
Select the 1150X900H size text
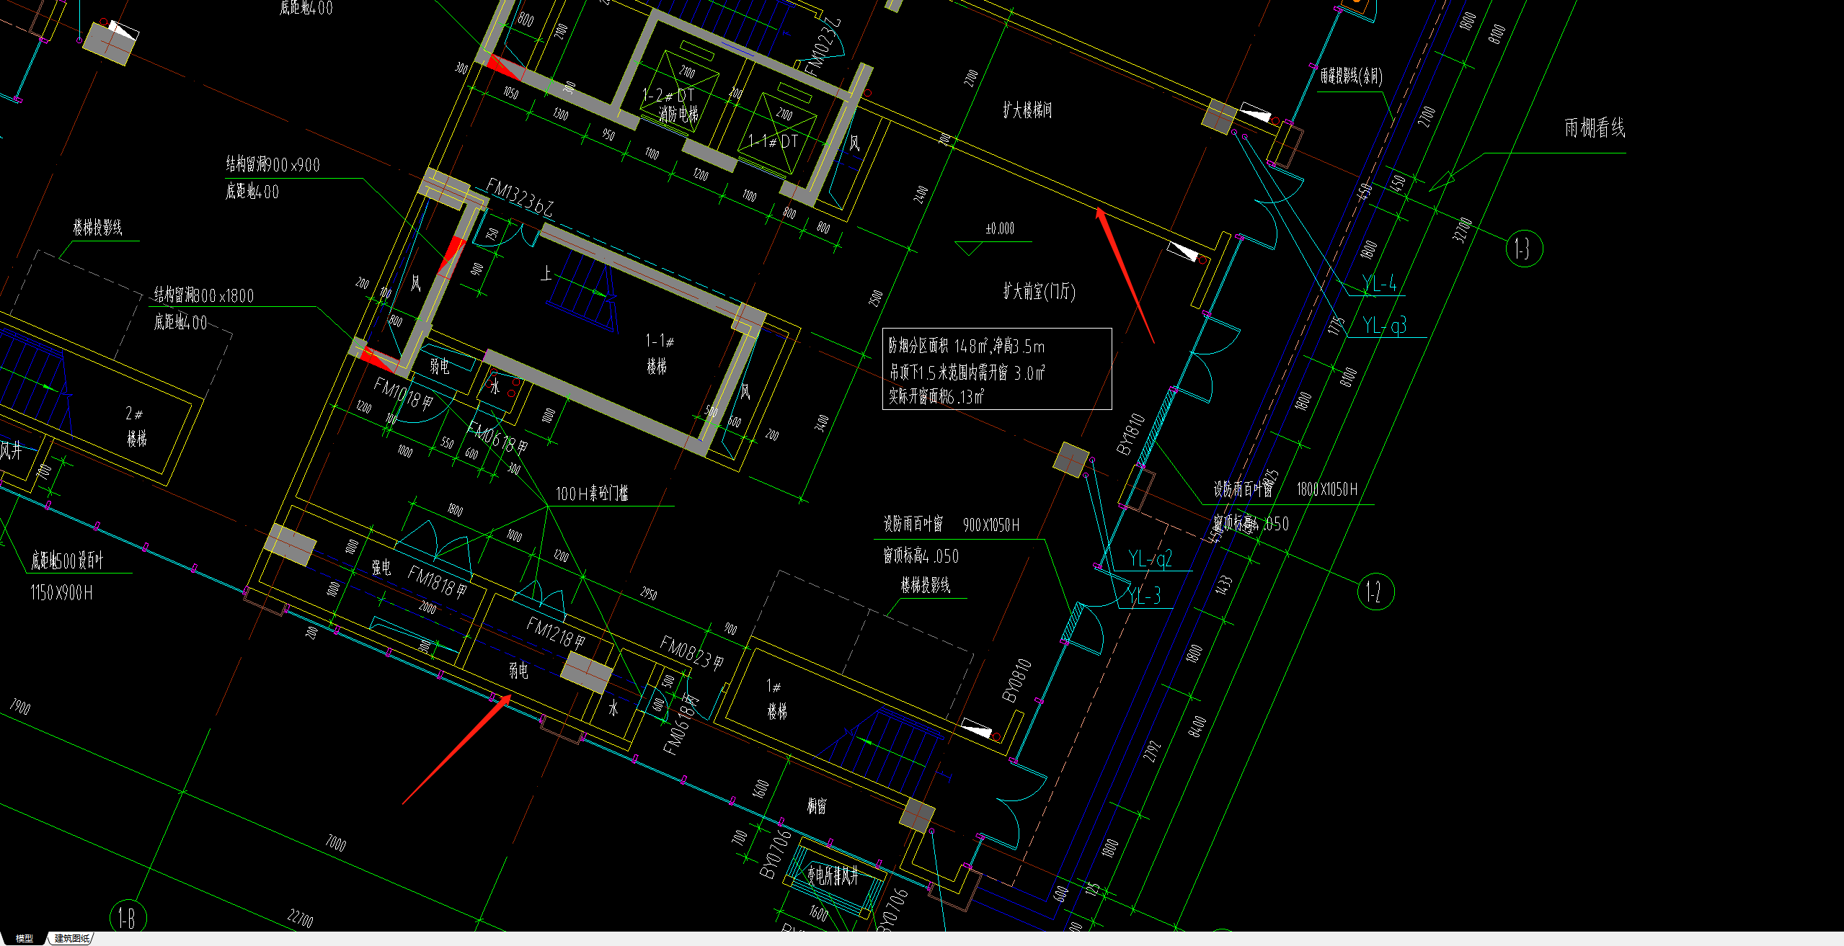pos(61,593)
